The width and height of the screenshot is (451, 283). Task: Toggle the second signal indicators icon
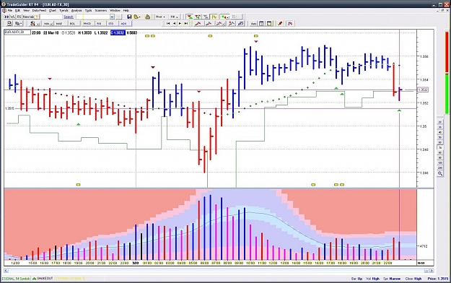[x=198, y=17]
